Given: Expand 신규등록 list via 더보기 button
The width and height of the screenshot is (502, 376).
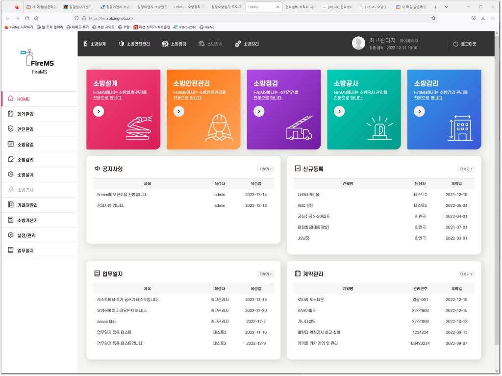Looking at the screenshot, I should [466, 169].
